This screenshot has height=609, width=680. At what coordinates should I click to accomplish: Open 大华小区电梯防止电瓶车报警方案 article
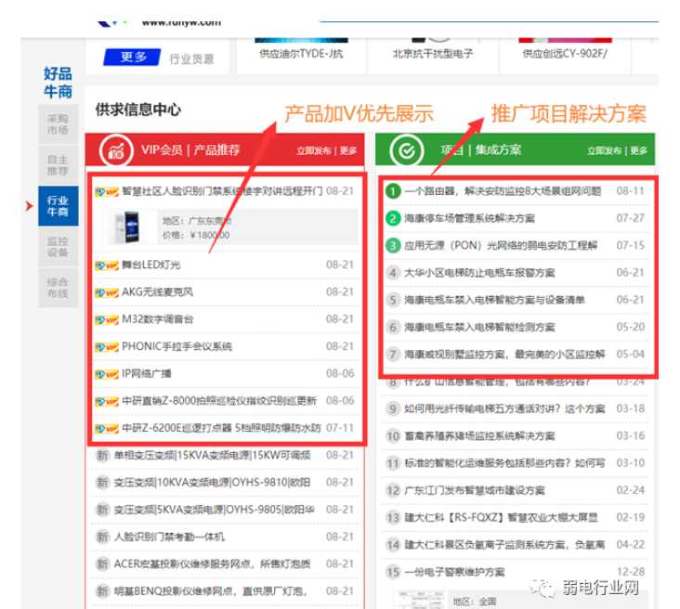point(479,273)
